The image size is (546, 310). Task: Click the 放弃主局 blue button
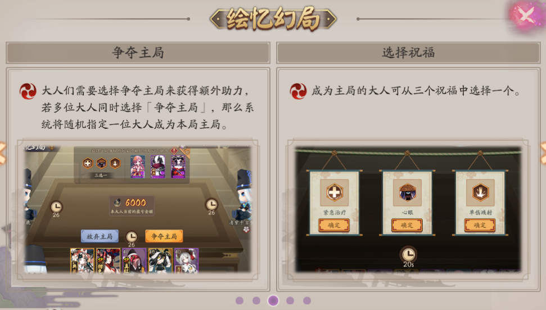point(100,236)
